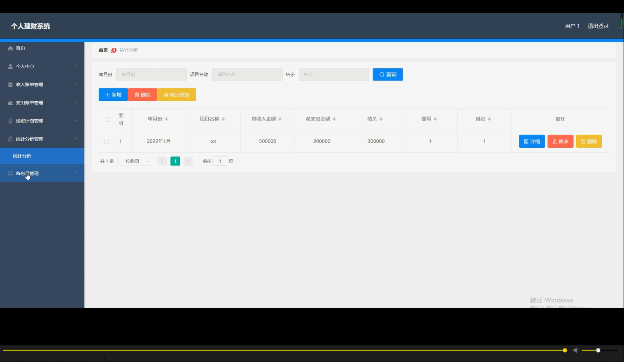Click the video progress bar handle

(x=565, y=350)
